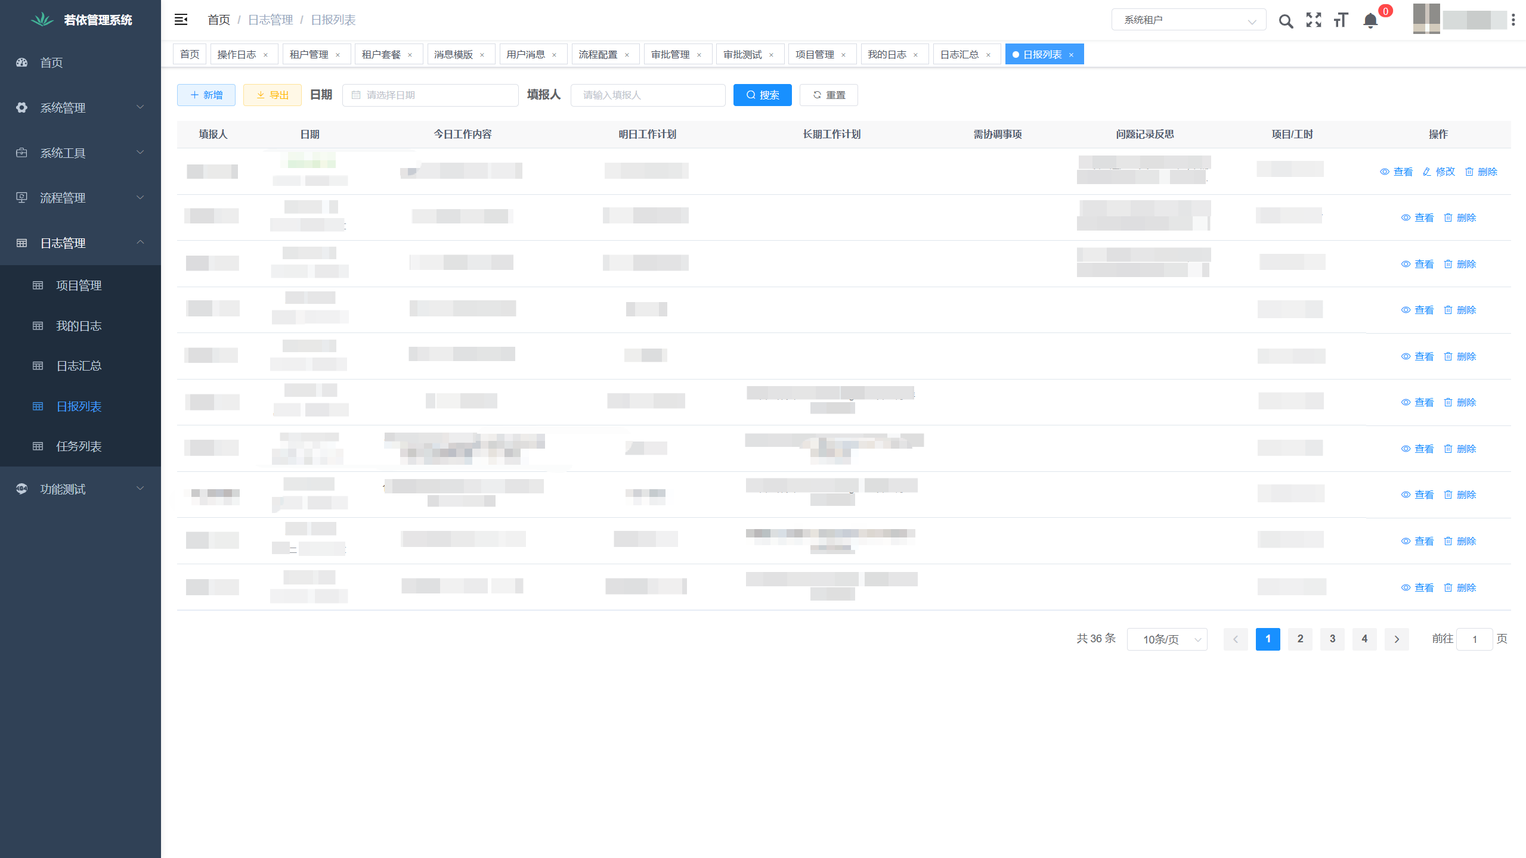Open the user avatar image
1526x858 pixels.
point(1426,19)
